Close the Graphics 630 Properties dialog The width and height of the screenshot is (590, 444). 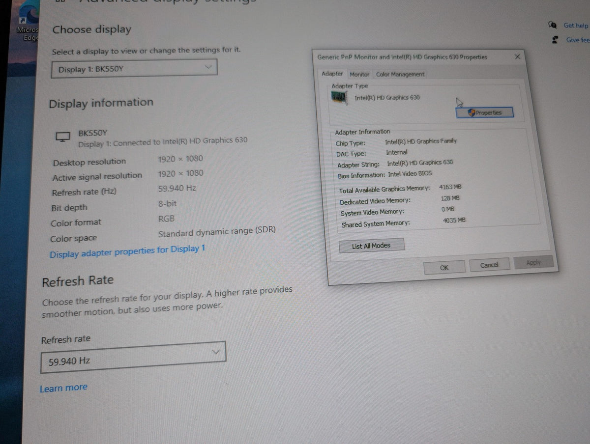(517, 57)
